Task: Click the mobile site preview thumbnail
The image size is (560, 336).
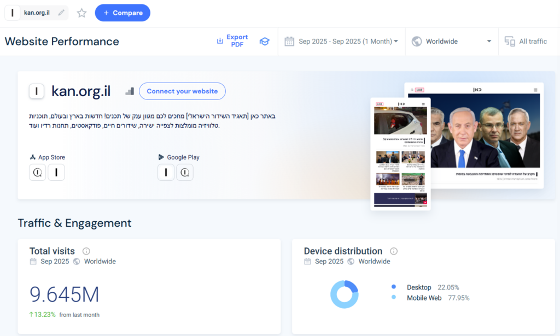Action: [400, 154]
